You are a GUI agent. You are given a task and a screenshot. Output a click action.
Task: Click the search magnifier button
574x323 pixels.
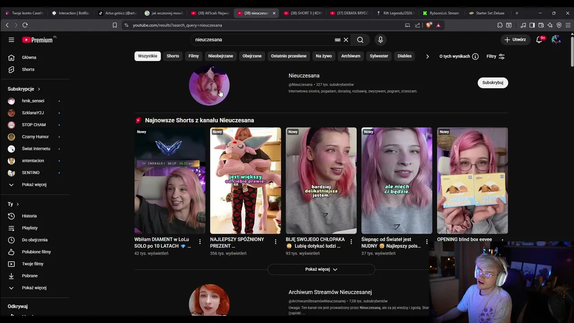pos(360,40)
